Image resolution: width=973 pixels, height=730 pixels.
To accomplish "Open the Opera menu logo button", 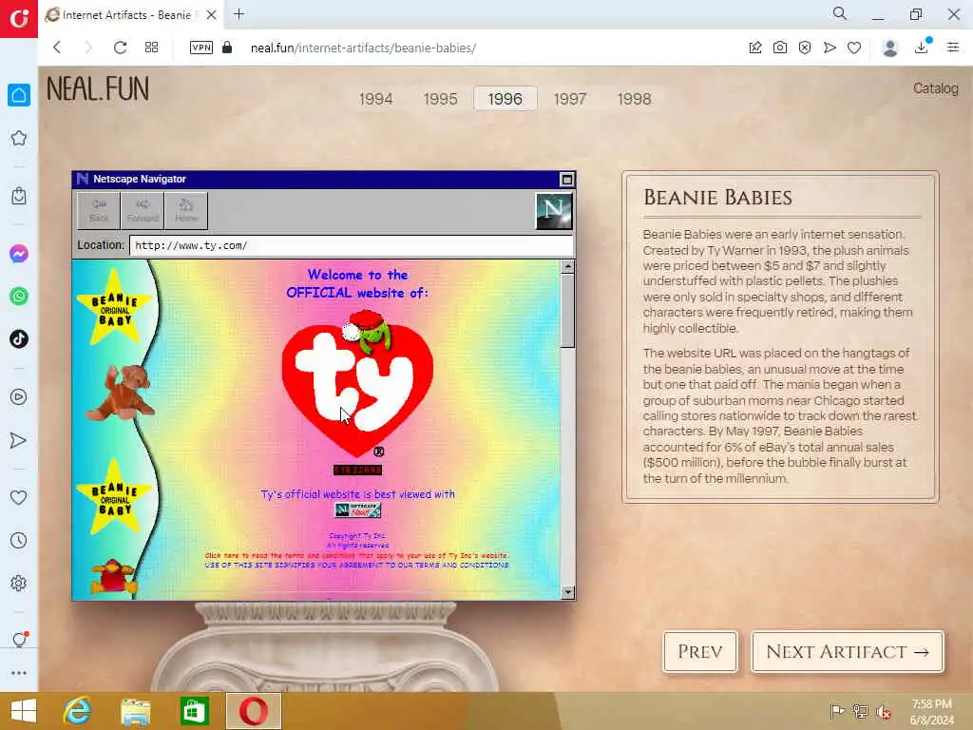I will click(19, 19).
